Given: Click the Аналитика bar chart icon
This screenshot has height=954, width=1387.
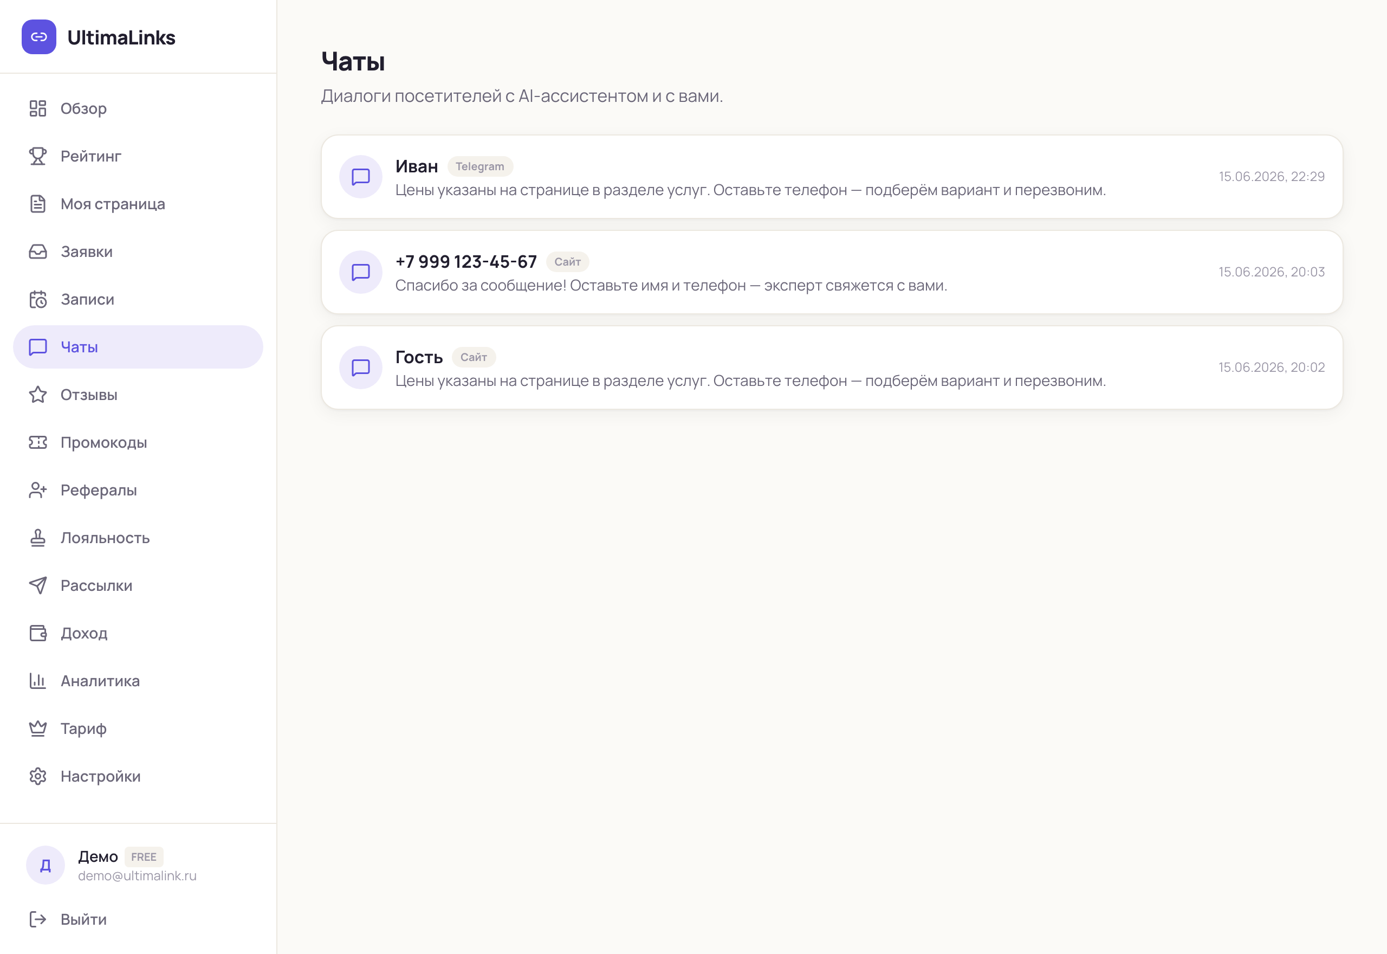Looking at the screenshot, I should point(37,681).
